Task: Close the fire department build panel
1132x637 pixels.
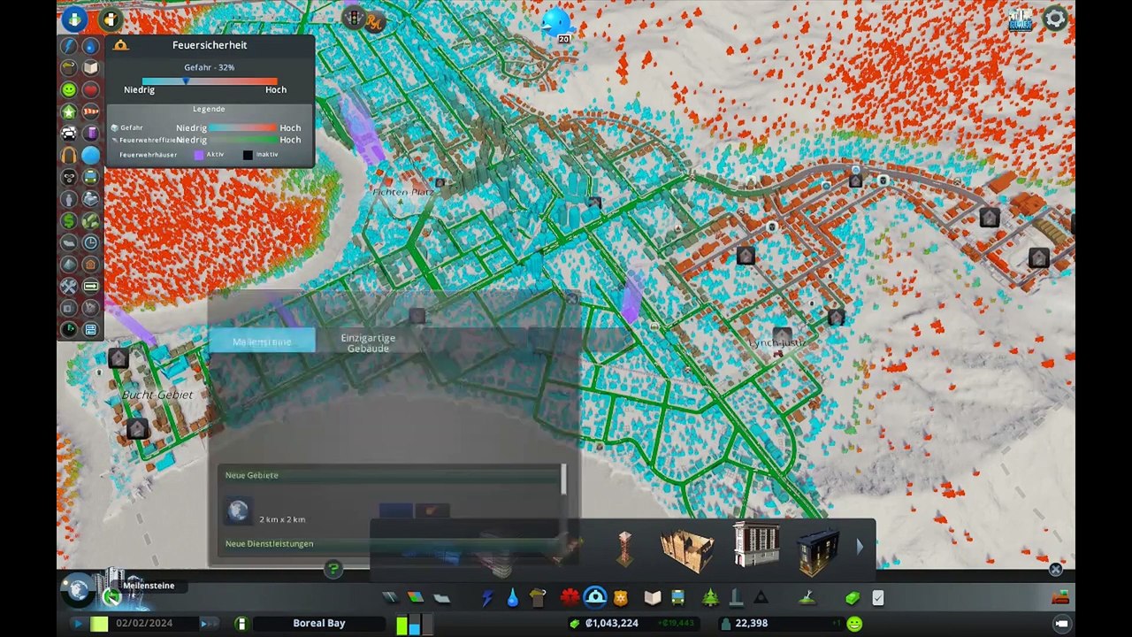Action: coord(1055,570)
